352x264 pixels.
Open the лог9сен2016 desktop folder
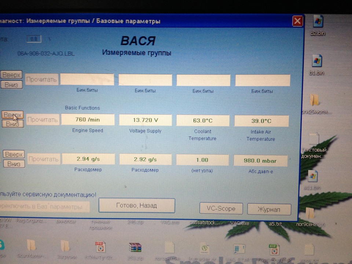tap(310, 213)
